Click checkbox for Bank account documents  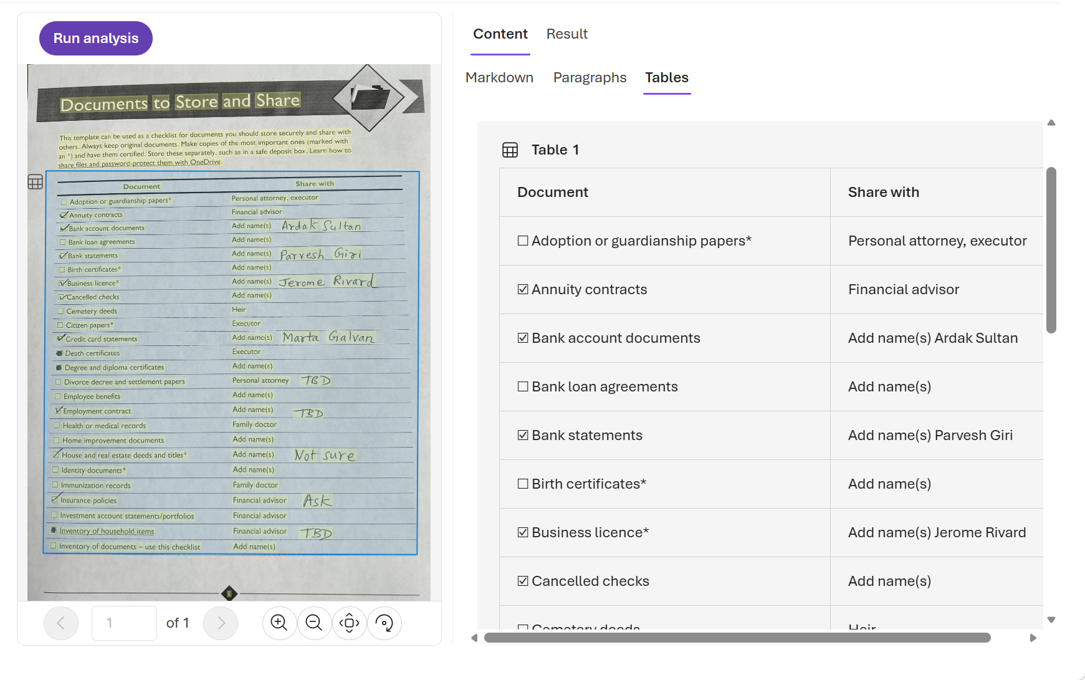click(523, 338)
